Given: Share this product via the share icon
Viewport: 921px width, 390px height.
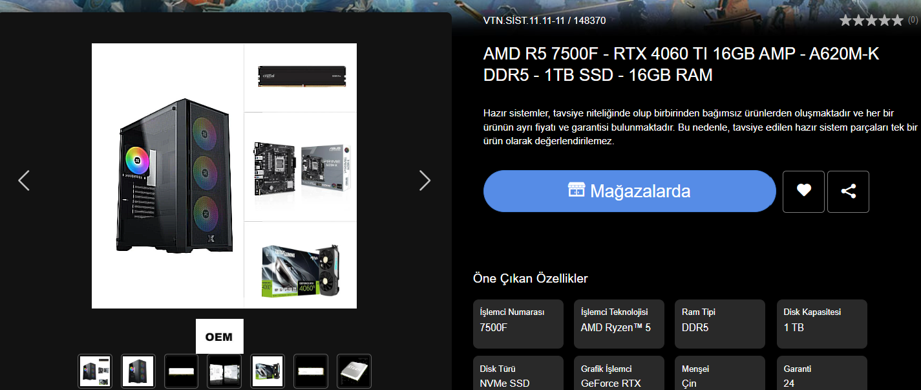Looking at the screenshot, I should (848, 191).
